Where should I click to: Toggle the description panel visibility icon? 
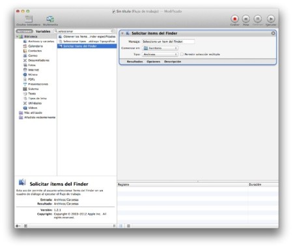[x=25, y=226]
